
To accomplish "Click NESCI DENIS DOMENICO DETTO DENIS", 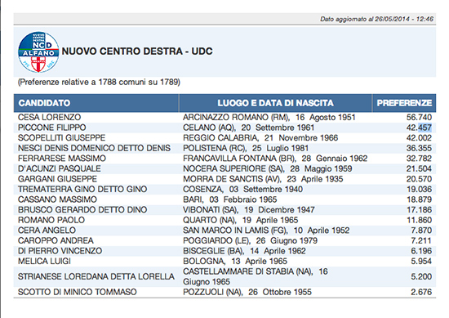I will (x=94, y=148).
